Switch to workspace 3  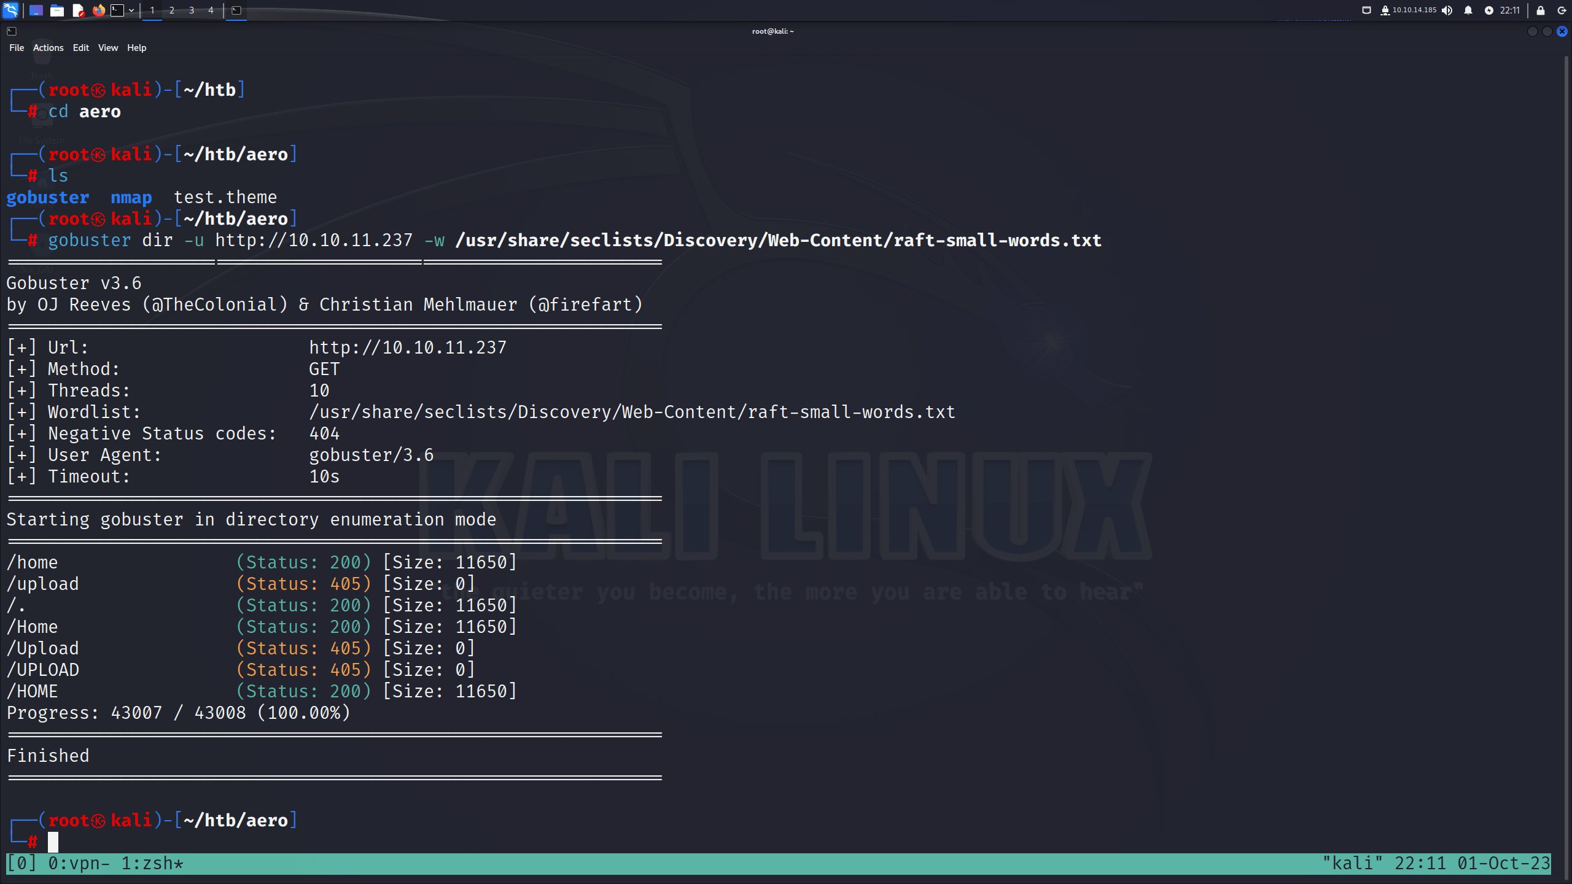pos(192,10)
